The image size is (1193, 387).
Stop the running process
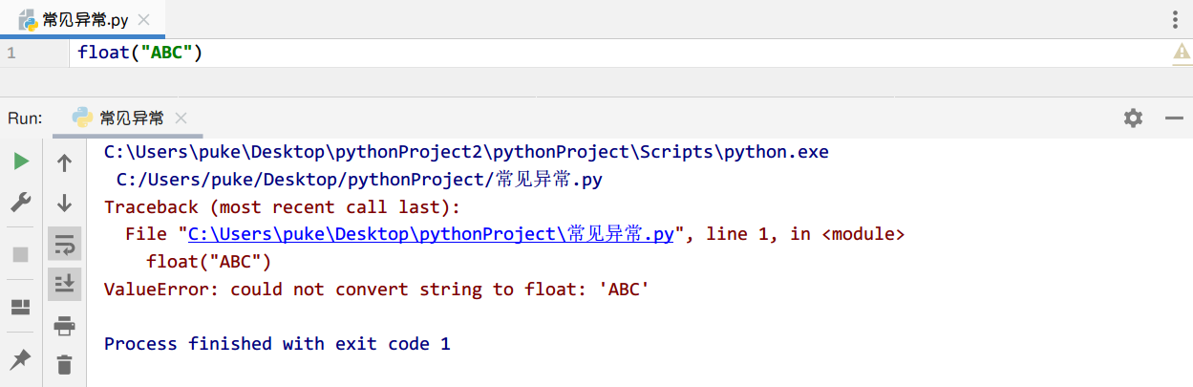(21, 254)
